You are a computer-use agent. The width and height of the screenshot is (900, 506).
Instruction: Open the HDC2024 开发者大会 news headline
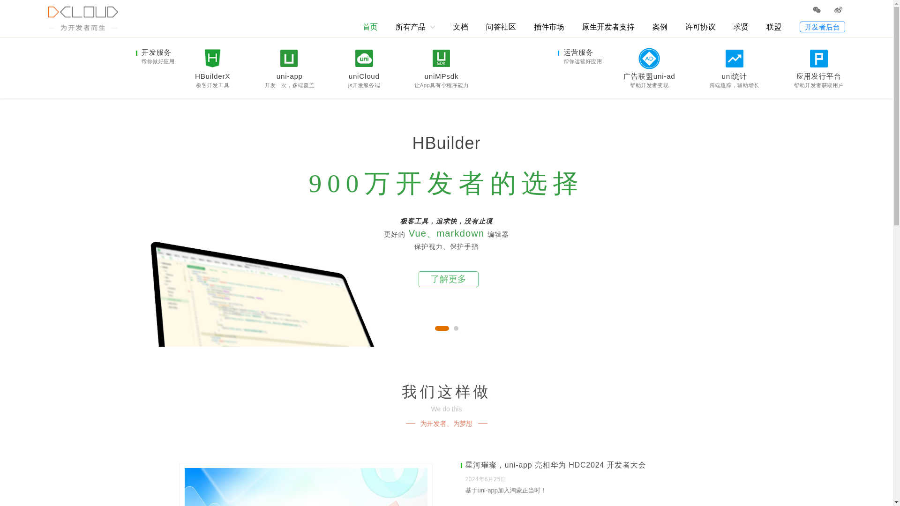(555, 465)
